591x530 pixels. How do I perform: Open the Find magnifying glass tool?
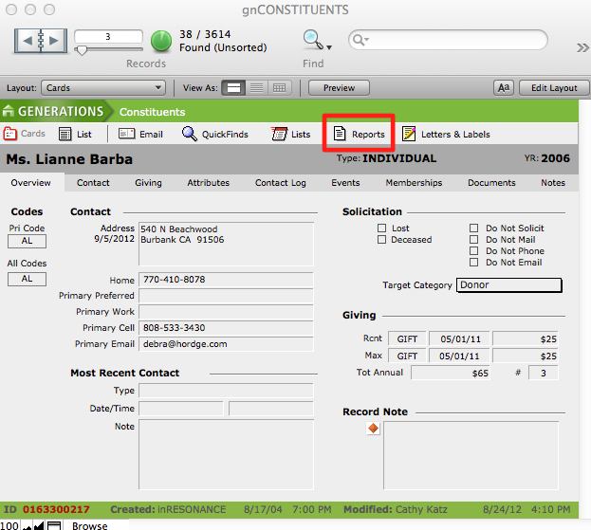click(313, 40)
